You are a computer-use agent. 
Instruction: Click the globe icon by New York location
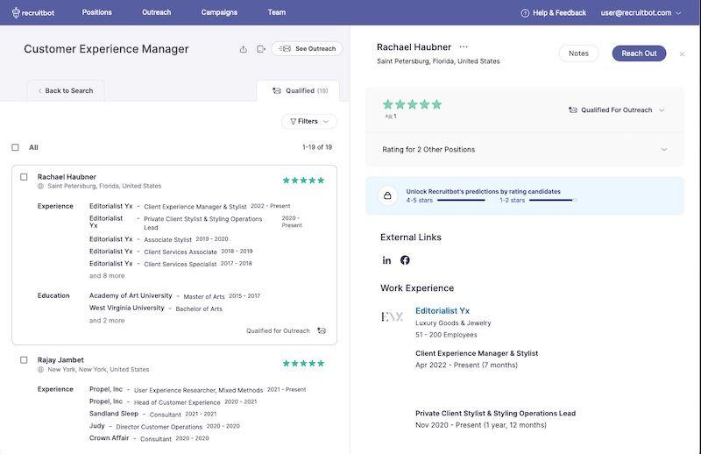pos(40,370)
